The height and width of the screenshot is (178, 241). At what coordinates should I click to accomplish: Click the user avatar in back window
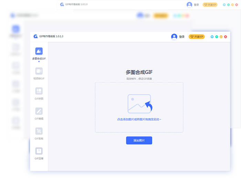pos(189,5)
